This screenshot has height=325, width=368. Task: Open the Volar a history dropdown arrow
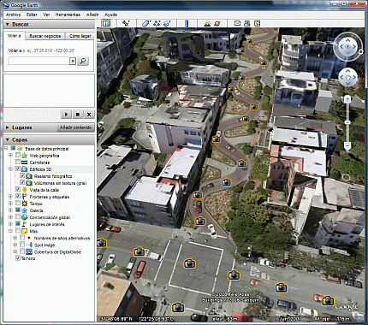(x=73, y=61)
